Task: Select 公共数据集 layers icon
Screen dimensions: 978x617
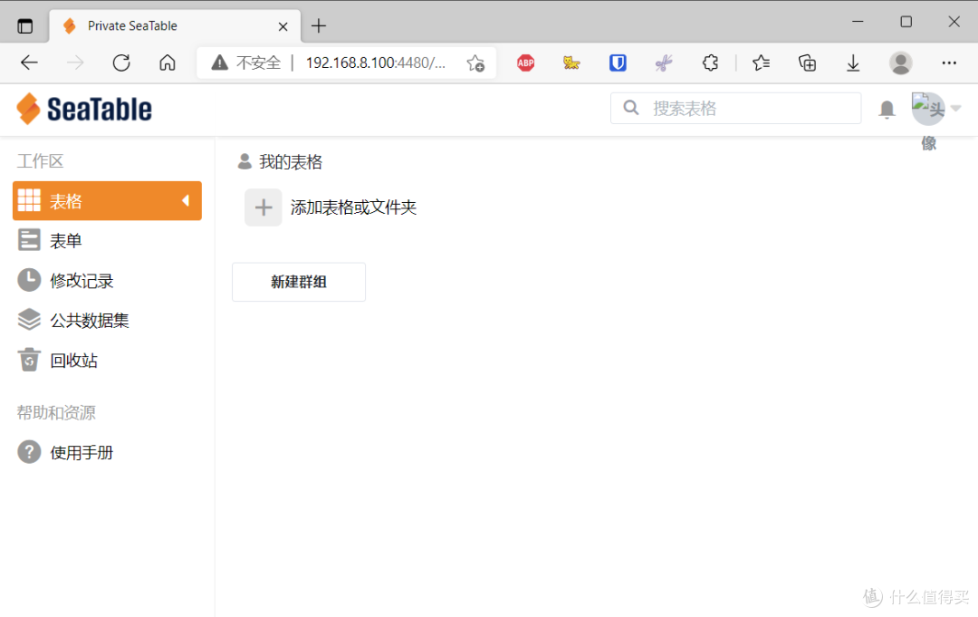Action: (x=29, y=320)
